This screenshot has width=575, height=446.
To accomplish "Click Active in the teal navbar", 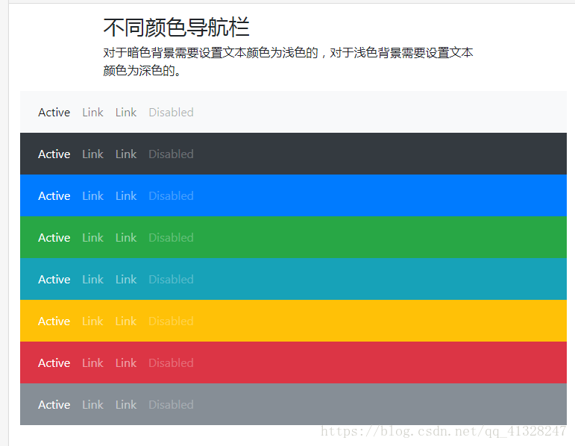I will pos(54,280).
